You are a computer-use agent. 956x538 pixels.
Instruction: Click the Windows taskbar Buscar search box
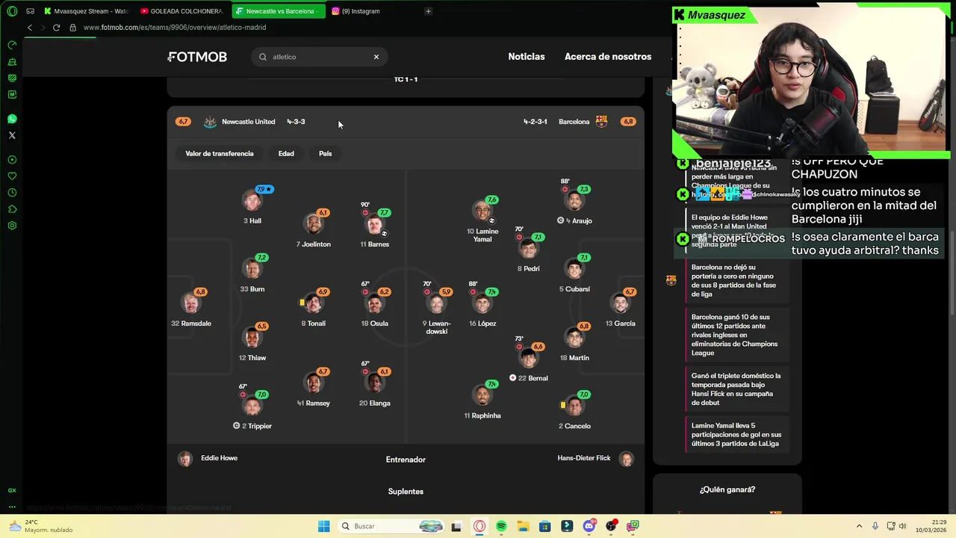click(391, 526)
